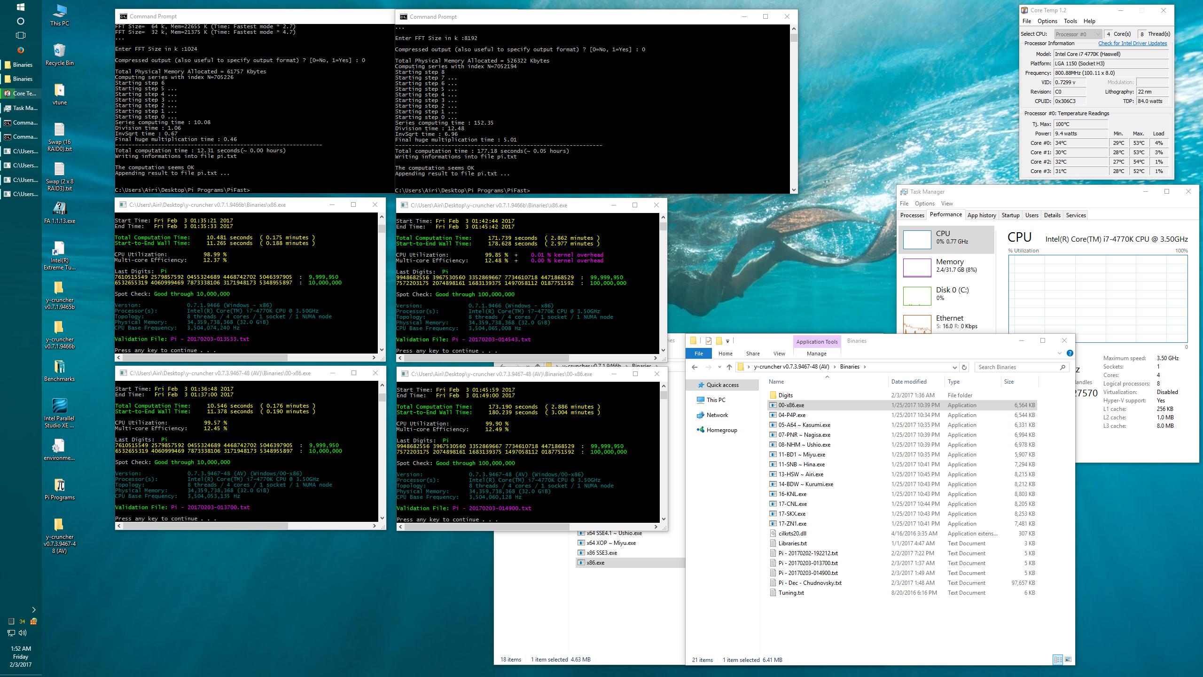Open the Task Manager View menu

click(x=946, y=204)
